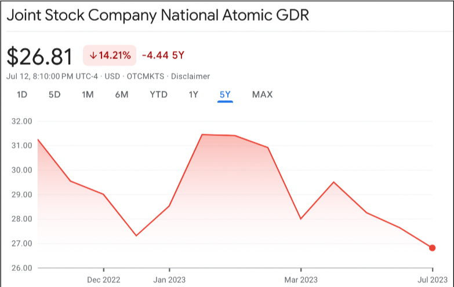Click the Mar 2023 axis label
454x287 pixels.
point(301,280)
